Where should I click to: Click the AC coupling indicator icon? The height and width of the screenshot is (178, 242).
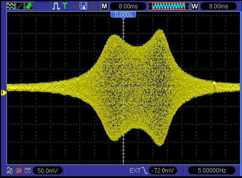pyautogui.click(x=10, y=171)
